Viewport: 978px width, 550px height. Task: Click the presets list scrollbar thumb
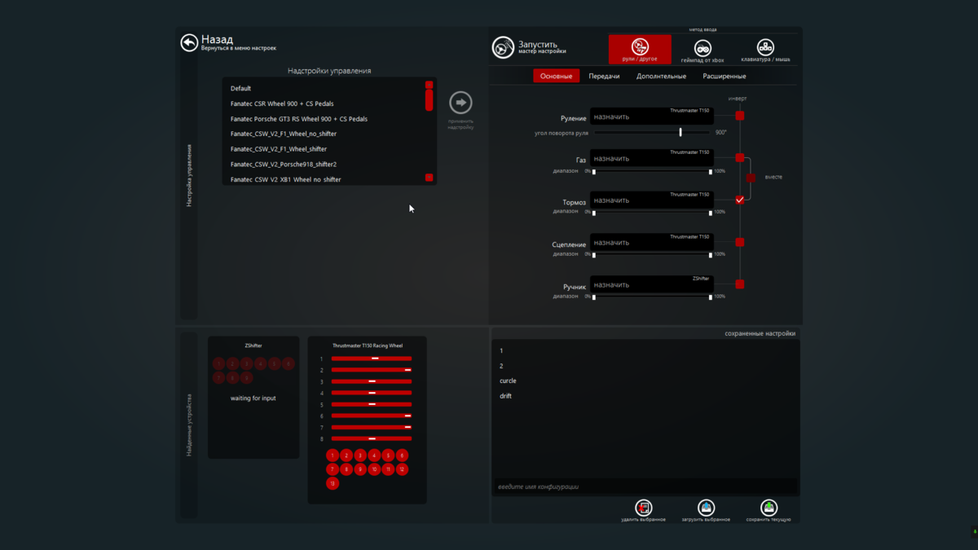(430, 100)
